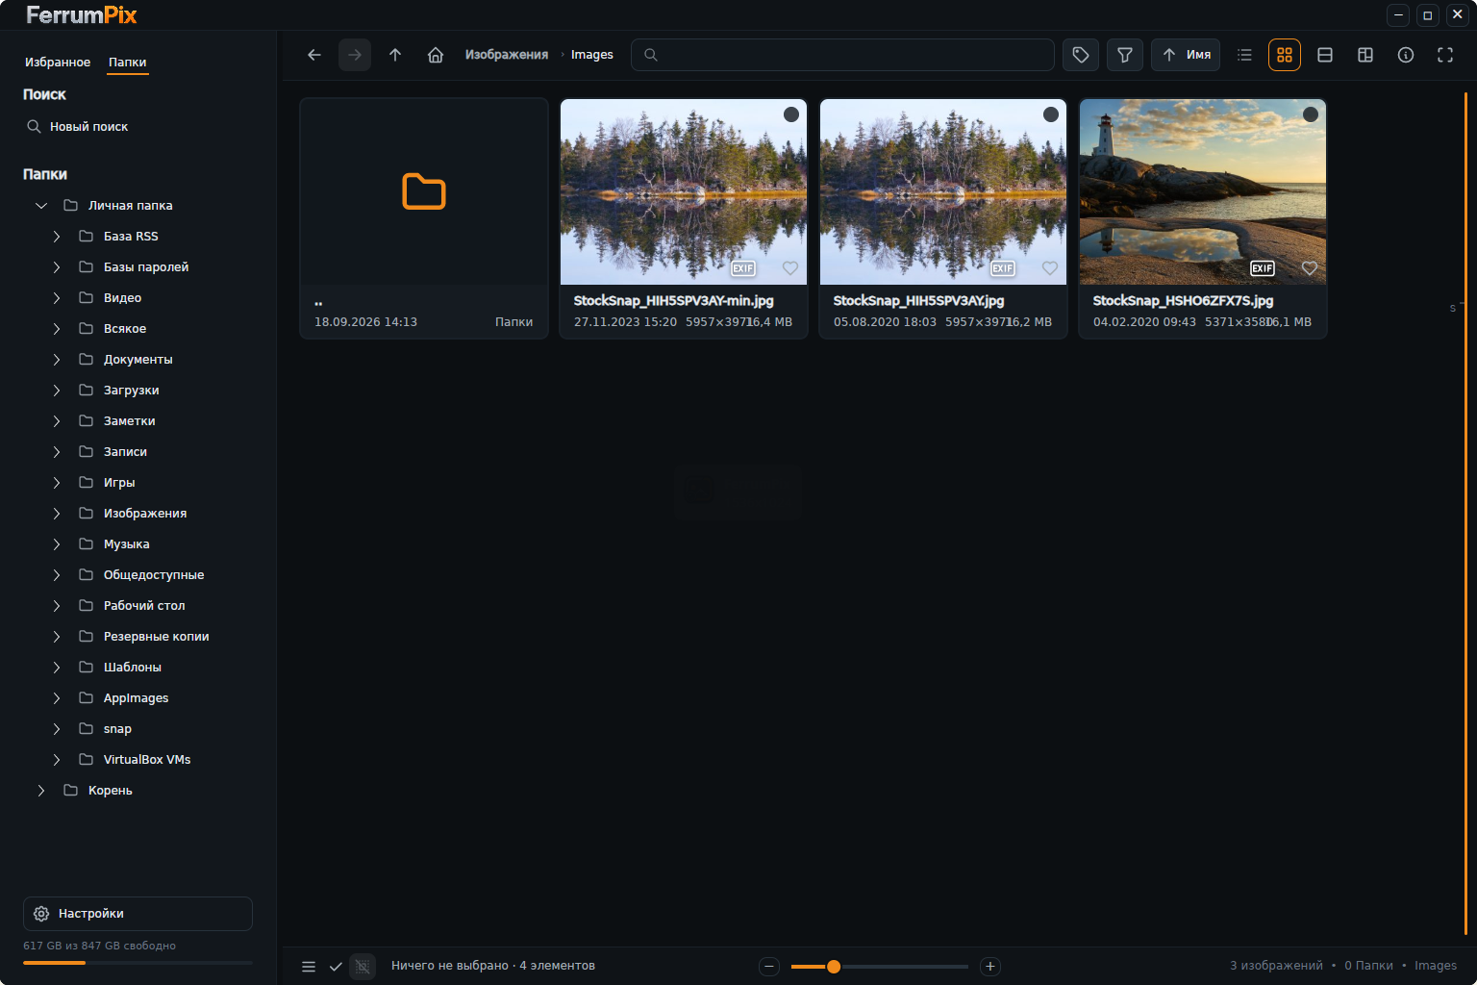This screenshot has width=1477, height=985.
Task: Click EXIF badge on StockSnap_HIH5SPV3AY-min.jpg
Action: 743,268
